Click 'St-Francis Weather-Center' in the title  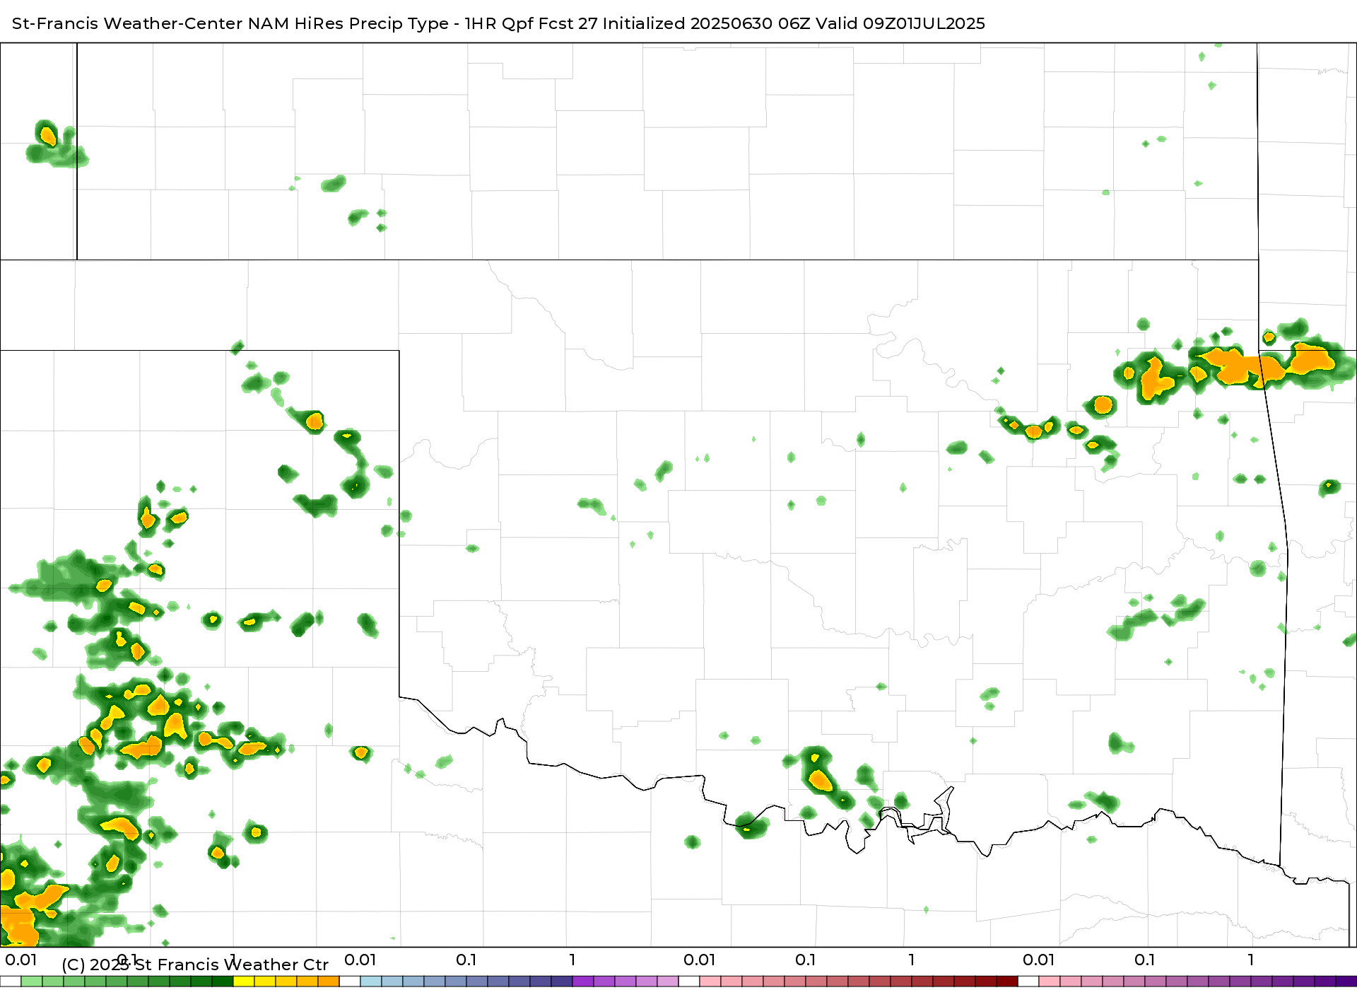[x=127, y=23]
